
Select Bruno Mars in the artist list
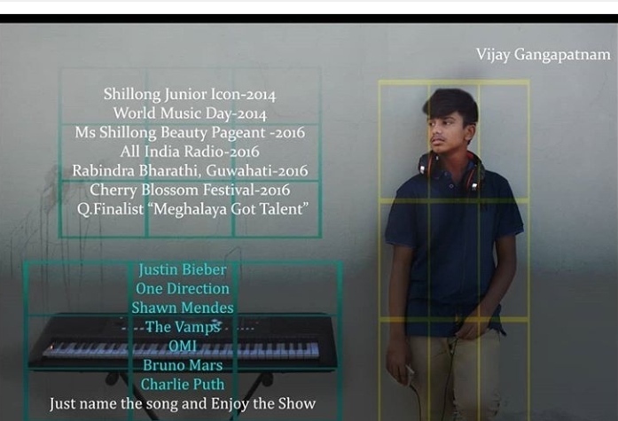point(183,365)
